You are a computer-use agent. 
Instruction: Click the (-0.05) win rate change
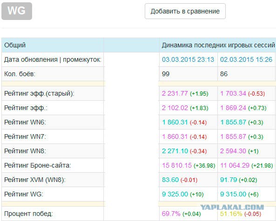click(x=253, y=214)
